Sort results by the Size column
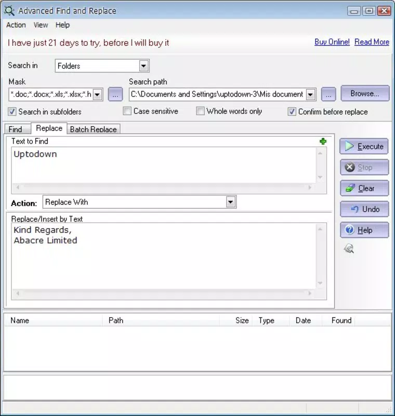395x416 pixels. pyautogui.click(x=235, y=320)
